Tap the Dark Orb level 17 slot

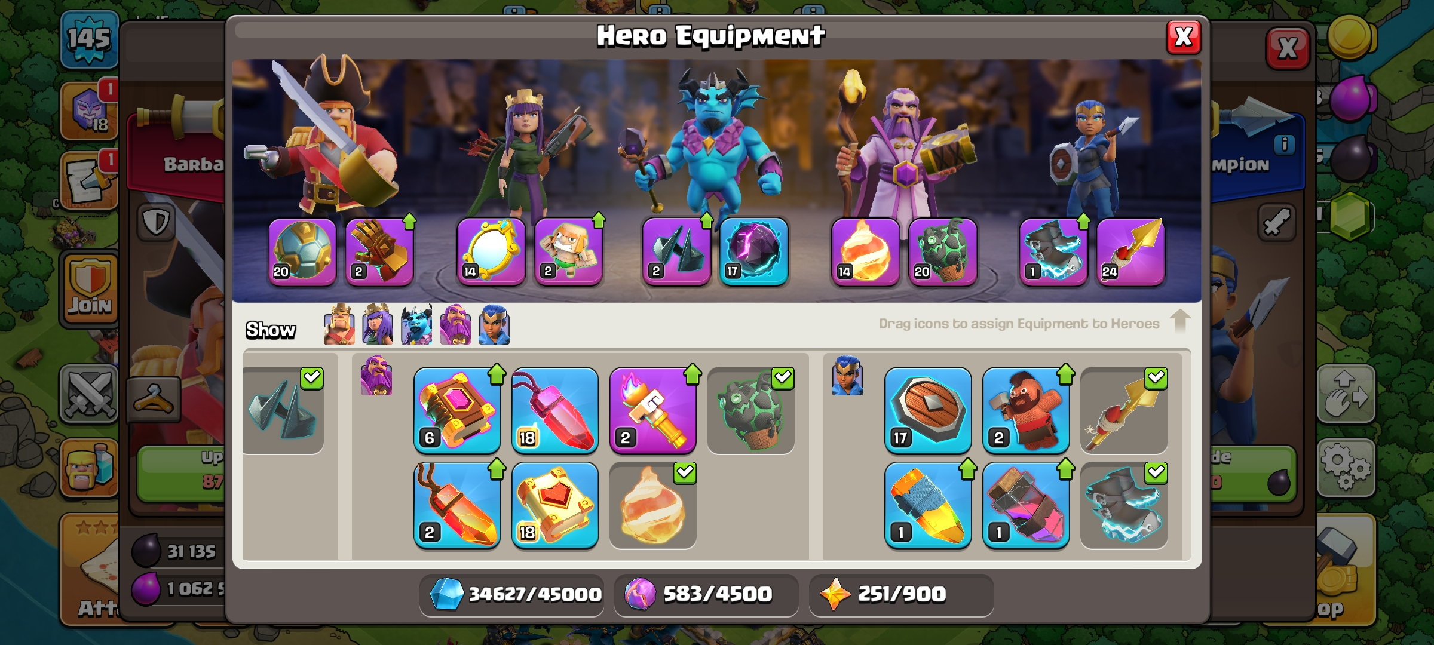[753, 251]
